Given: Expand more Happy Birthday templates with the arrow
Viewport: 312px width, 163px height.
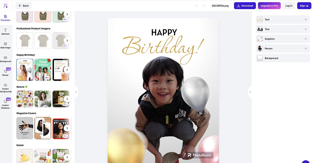Looking at the screenshot, I should pyautogui.click(x=67, y=70).
